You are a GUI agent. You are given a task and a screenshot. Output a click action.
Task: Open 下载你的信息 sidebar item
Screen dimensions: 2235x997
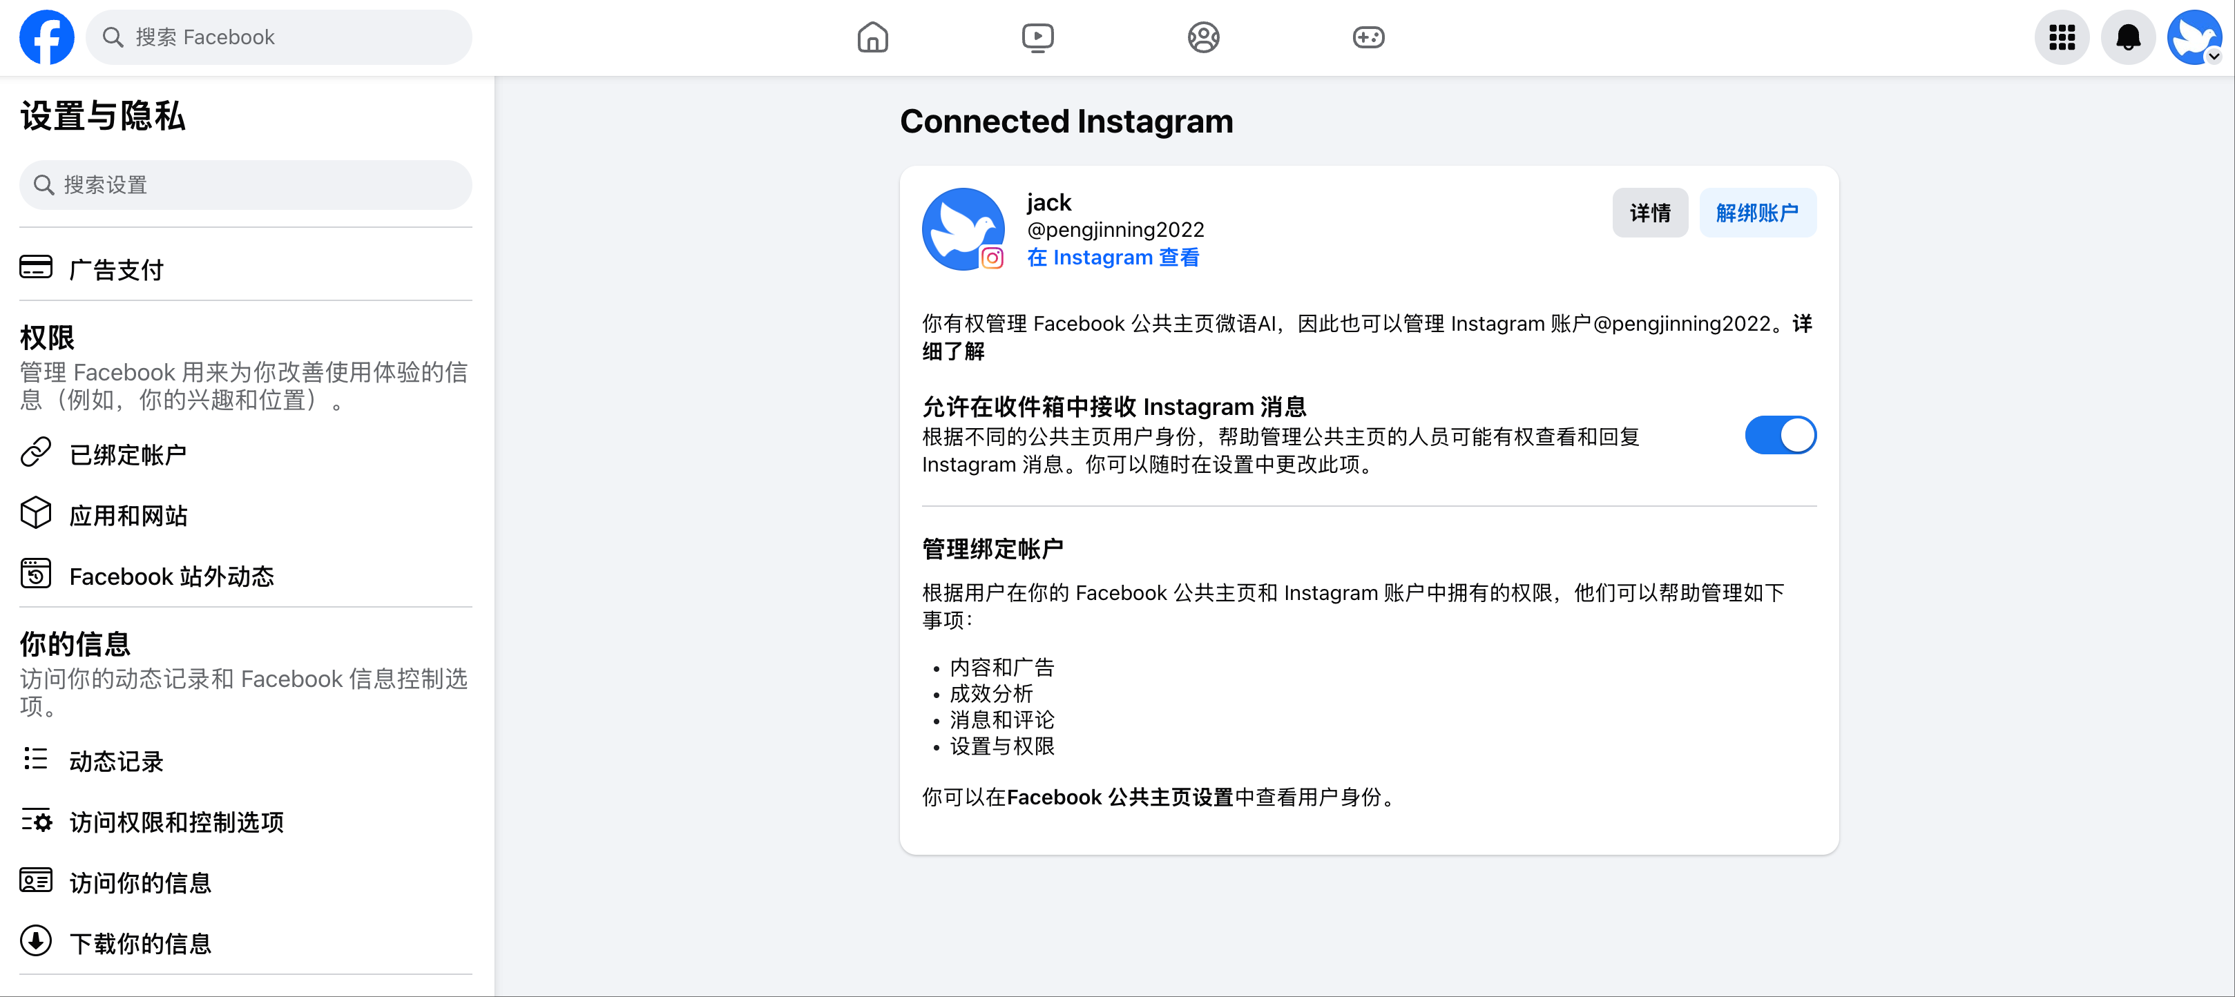pos(140,943)
